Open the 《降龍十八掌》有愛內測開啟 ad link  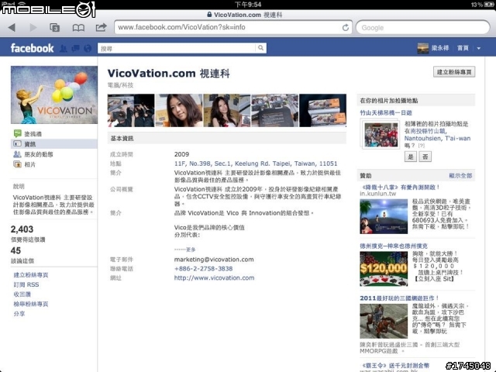pos(400,187)
